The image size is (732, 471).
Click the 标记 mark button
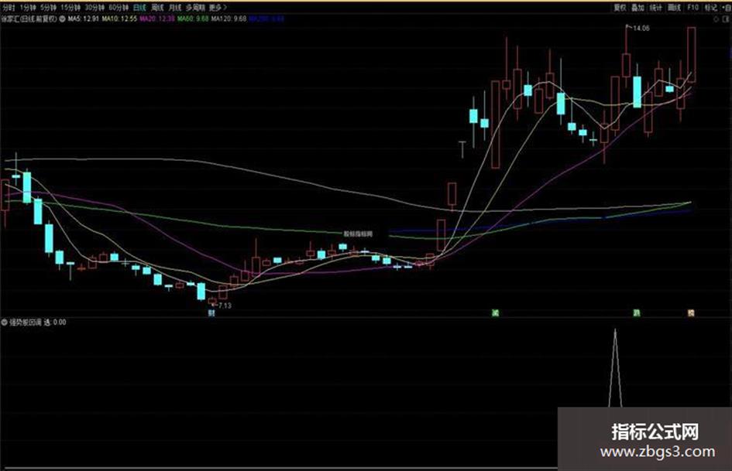710,8
